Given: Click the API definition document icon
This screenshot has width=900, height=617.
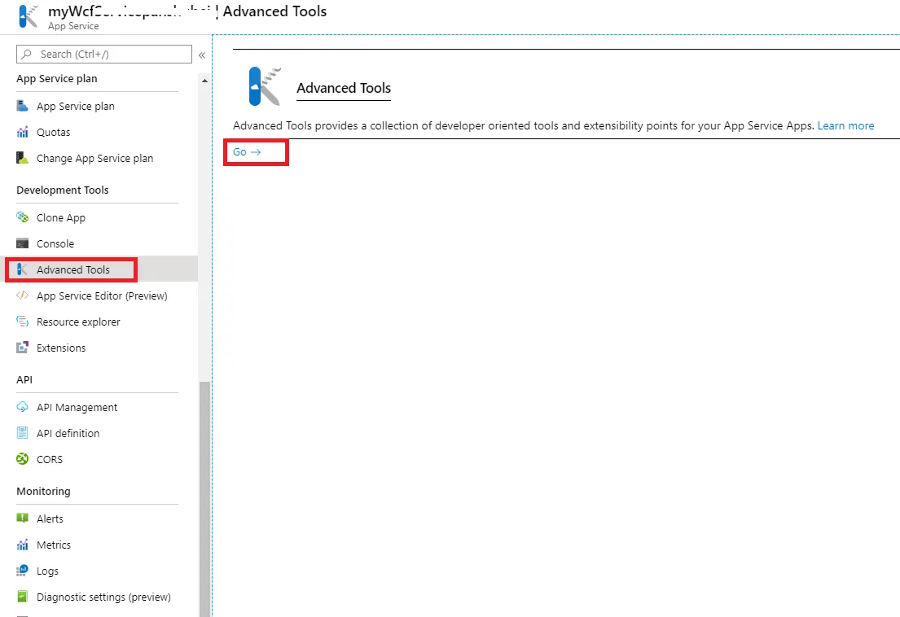Looking at the screenshot, I should 22,433.
